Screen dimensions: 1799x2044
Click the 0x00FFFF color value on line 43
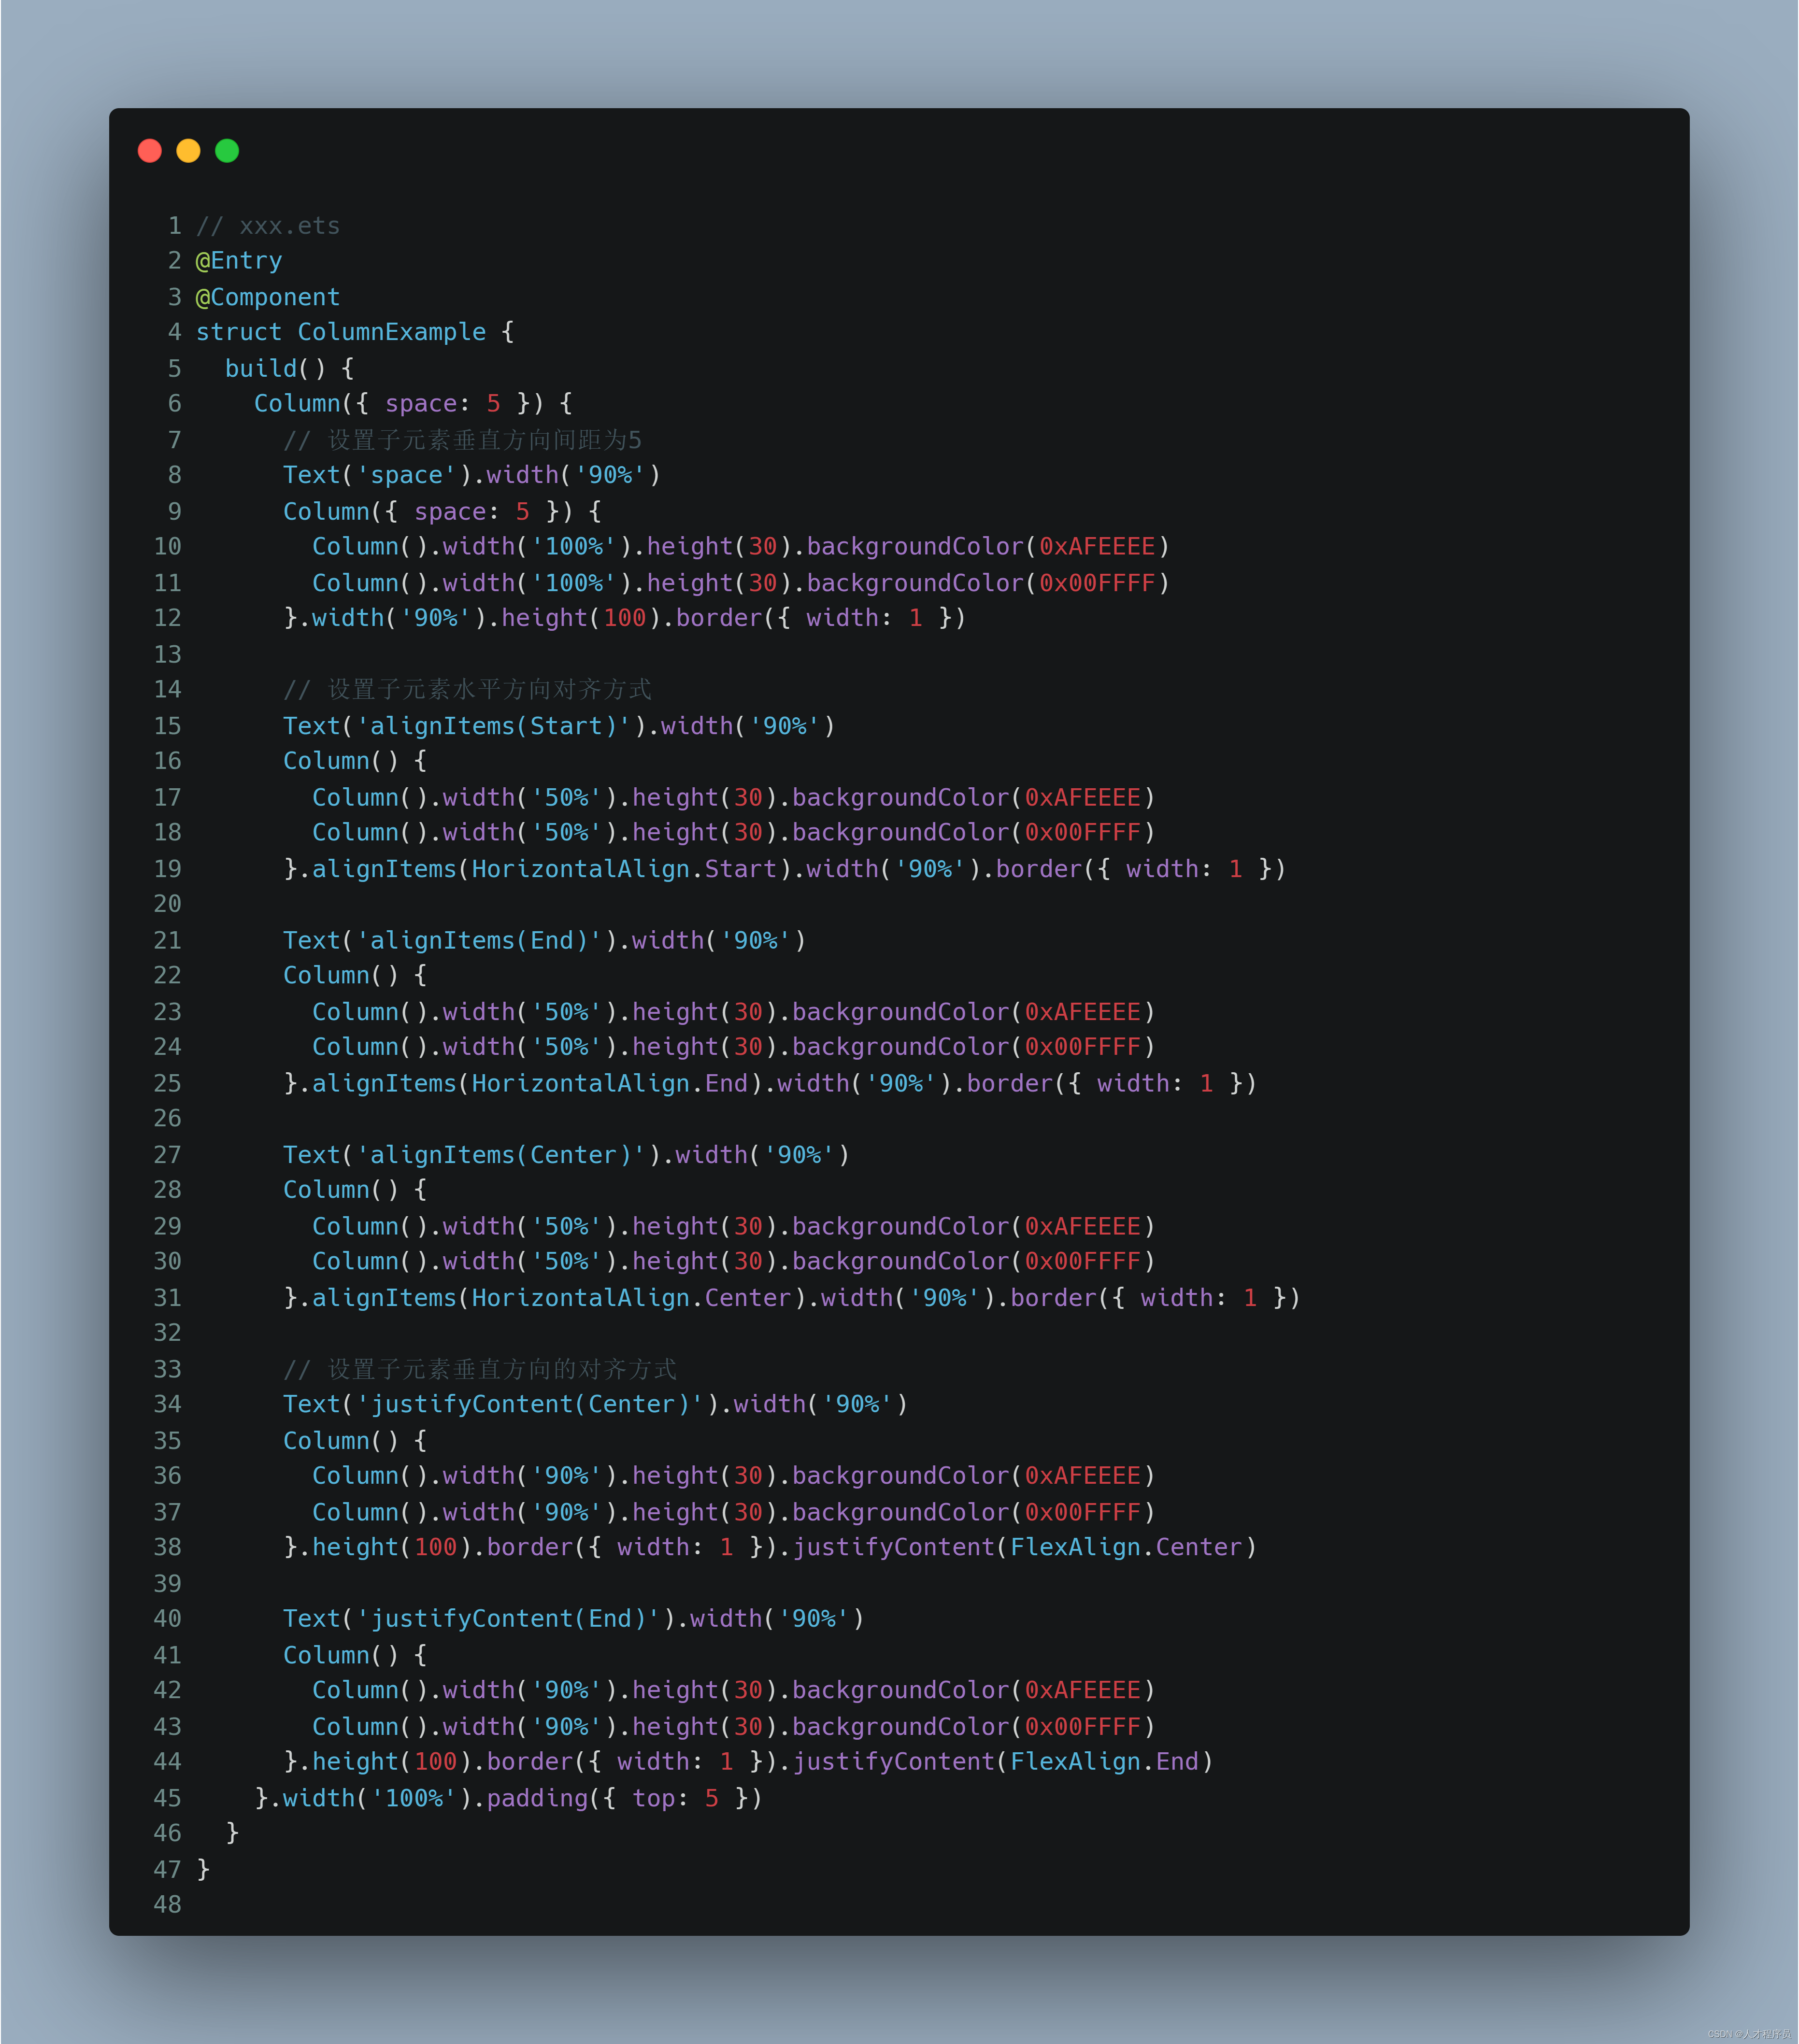(1082, 1727)
